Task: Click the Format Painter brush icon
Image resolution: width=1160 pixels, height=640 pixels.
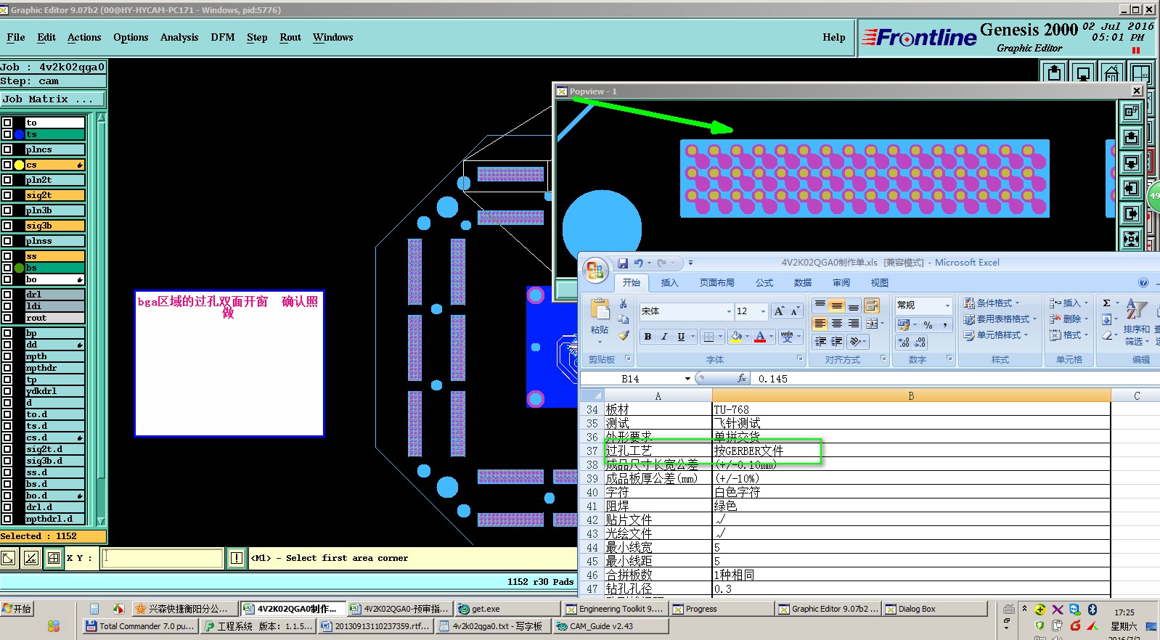Action: point(624,335)
